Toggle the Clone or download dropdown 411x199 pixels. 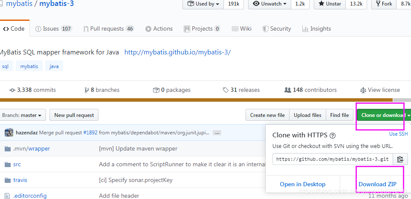(x=384, y=115)
